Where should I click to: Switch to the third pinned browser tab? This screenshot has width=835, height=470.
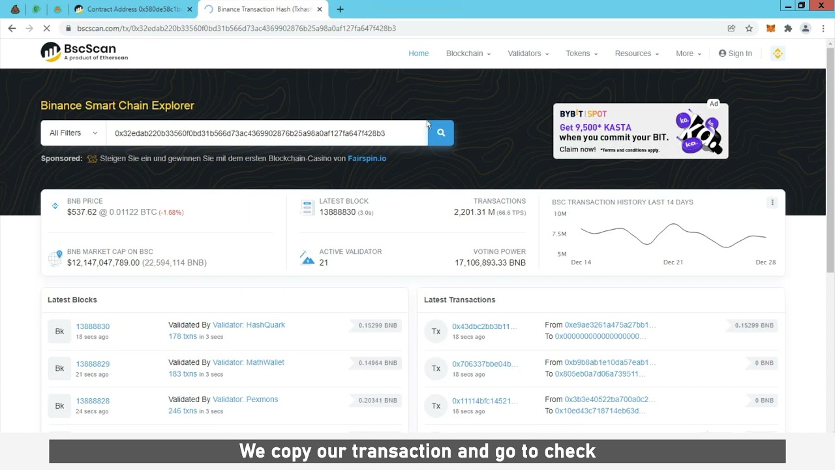(57, 9)
